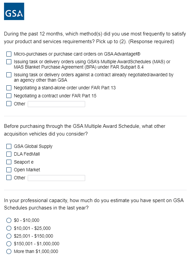This screenshot has width=190, height=262.
Task: Tick Negotiating stand-alone order under FAR Part 13
Action: [x=9, y=88]
